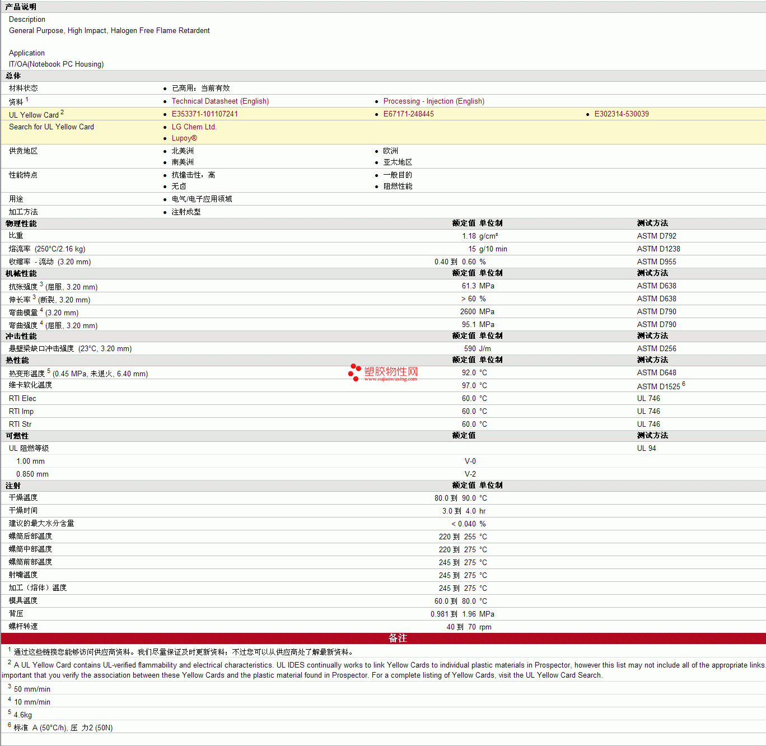This screenshot has width=766, height=746.
Task: Open UL Yellow Card E302314-530039
Action: [622, 114]
